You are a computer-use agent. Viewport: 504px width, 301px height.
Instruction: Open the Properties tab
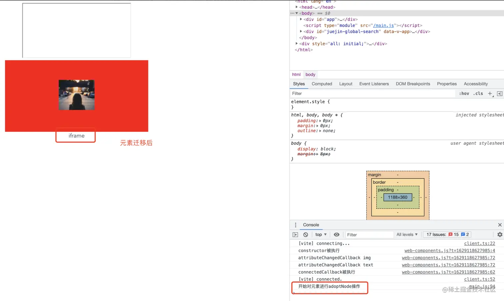point(447,84)
